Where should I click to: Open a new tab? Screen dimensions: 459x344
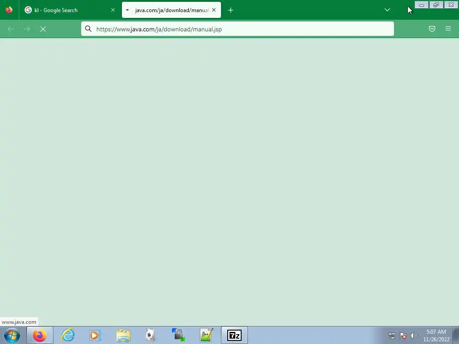231,10
